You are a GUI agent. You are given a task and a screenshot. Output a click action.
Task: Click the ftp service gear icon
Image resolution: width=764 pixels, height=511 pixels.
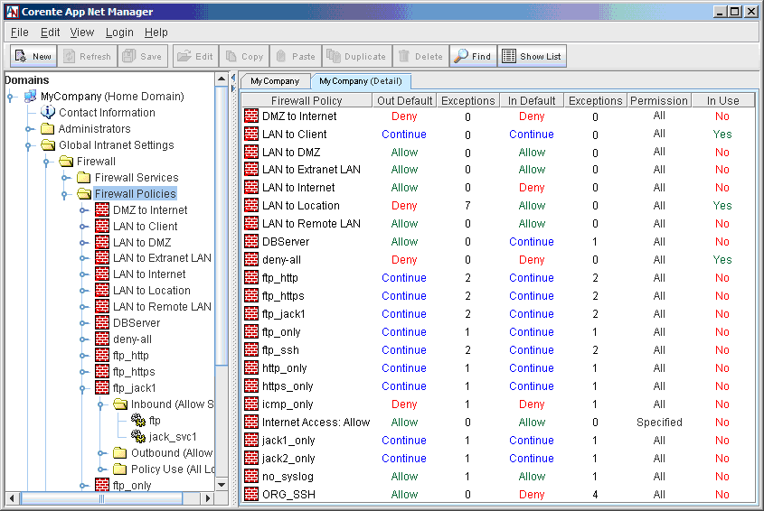[x=138, y=420]
